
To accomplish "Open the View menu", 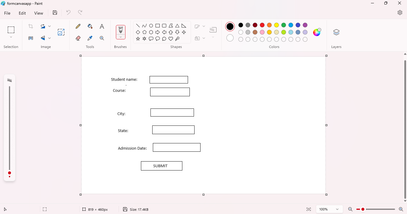I will tap(39, 13).
